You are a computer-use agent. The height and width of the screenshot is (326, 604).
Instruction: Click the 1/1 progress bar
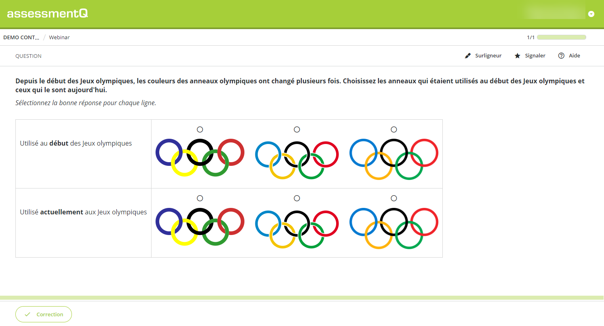coord(561,37)
